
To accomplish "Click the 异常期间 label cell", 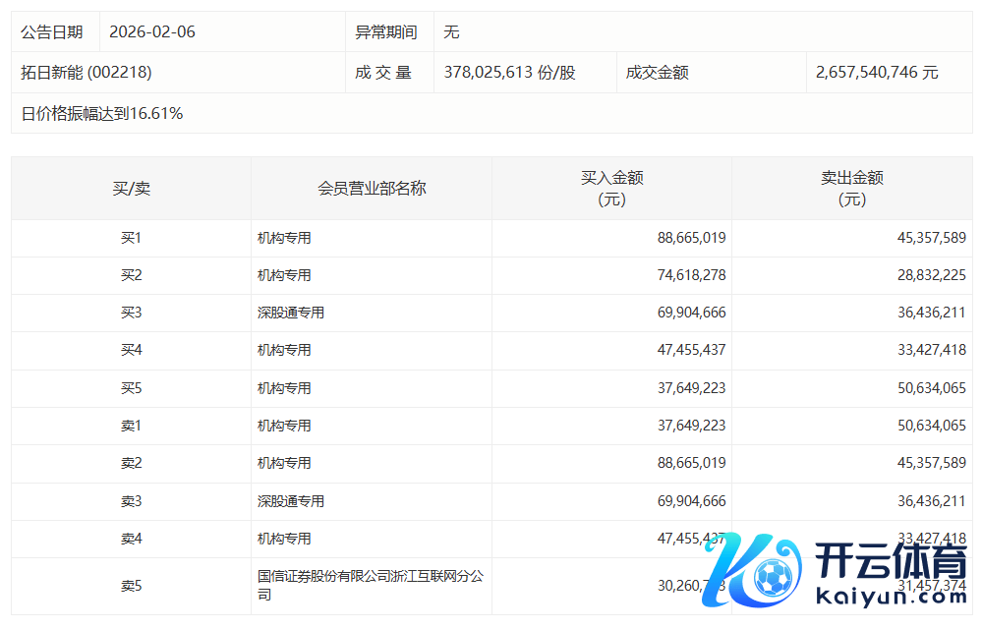I will click(x=386, y=32).
